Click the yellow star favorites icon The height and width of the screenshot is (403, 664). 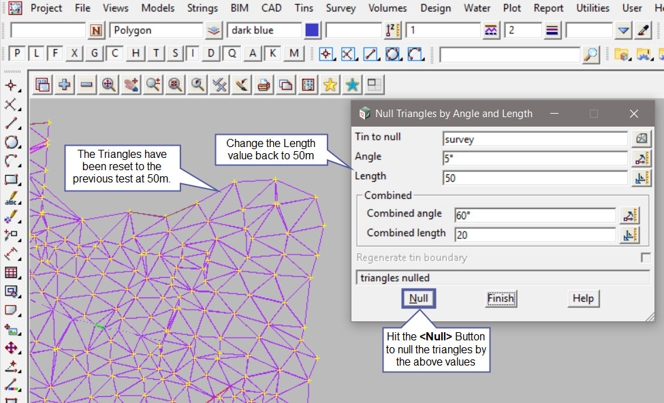[x=330, y=84]
